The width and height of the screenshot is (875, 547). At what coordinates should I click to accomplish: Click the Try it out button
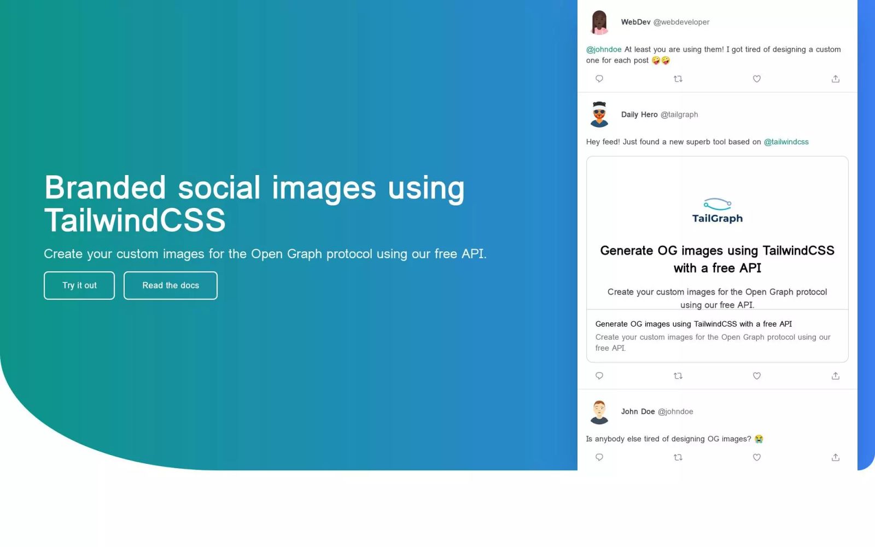pos(79,286)
